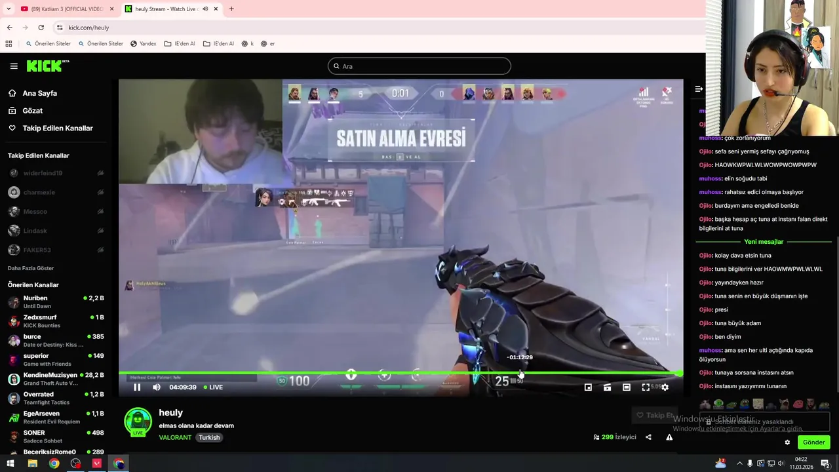Open the 'k' ChatGPT bookmark
Screen dimensions: 839x472
click(248, 44)
